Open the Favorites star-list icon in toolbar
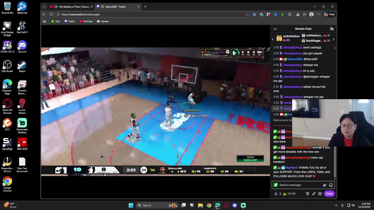Viewport: 374px width, 210px height. point(304,14)
